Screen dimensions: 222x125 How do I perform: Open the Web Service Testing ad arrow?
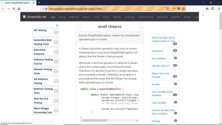point(56,101)
